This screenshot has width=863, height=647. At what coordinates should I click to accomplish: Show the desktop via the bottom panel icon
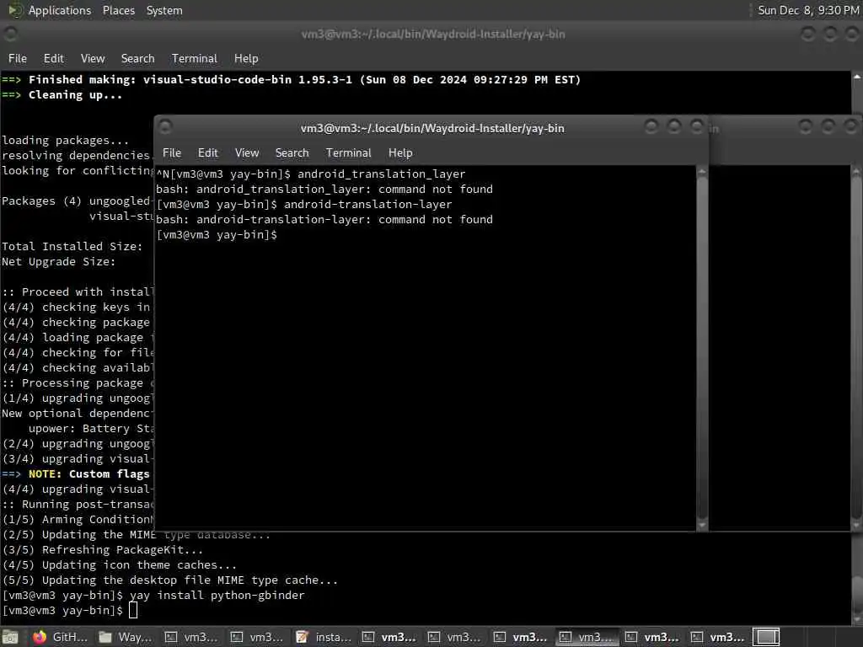pyautogui.click(x=11, y=637)
